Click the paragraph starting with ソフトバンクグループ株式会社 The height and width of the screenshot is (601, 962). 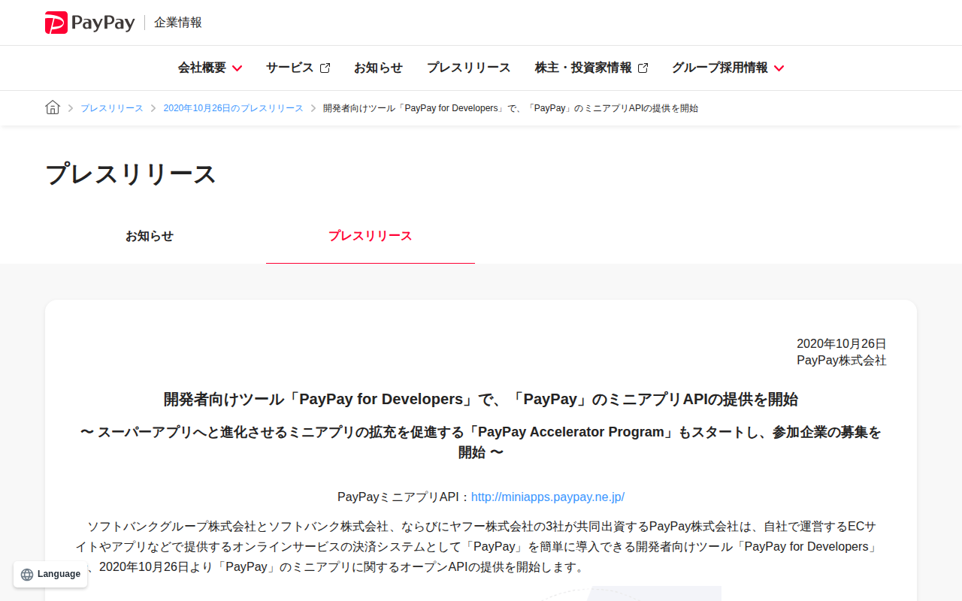[481, 546]
